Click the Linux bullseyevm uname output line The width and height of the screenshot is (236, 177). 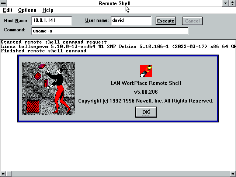pos(118,46)
